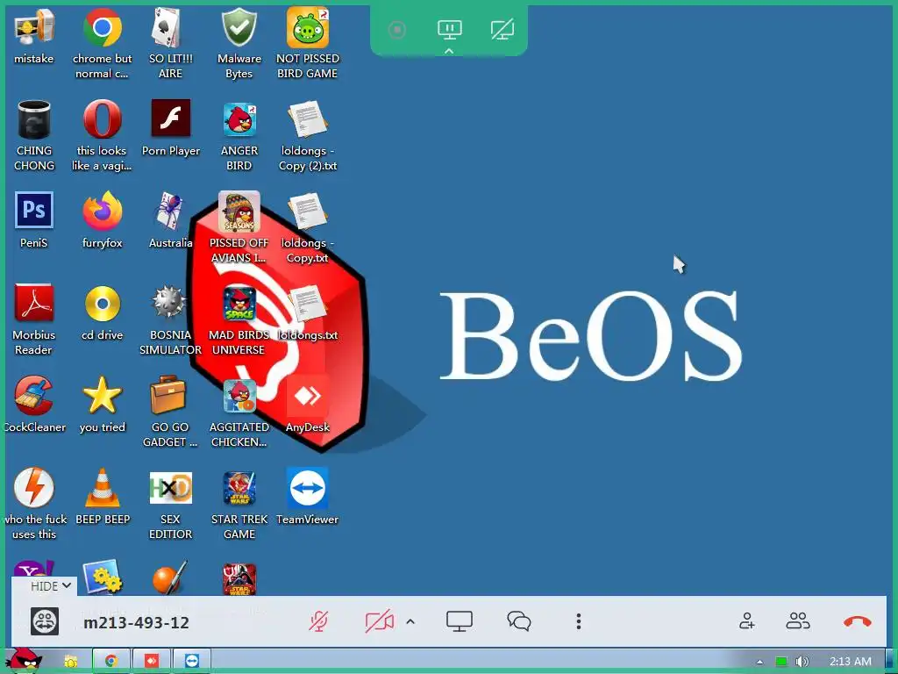
Task: Open file explorer folder in taskbar
Action: [x=70, y=661]
